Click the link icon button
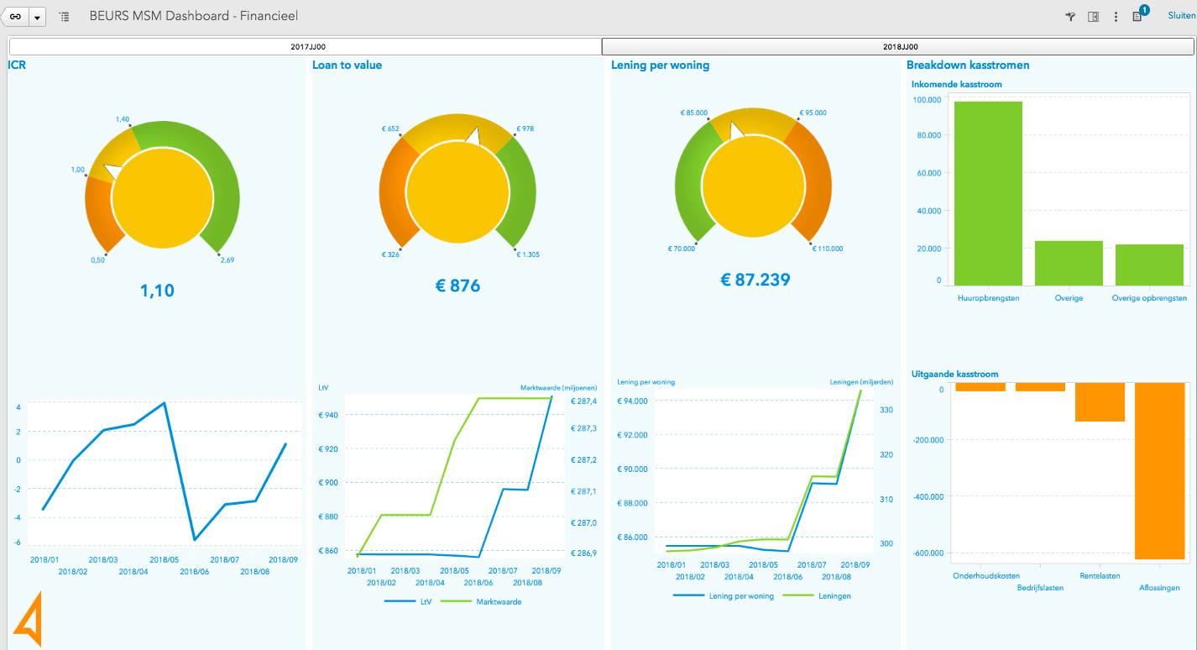 coord(16,17)
